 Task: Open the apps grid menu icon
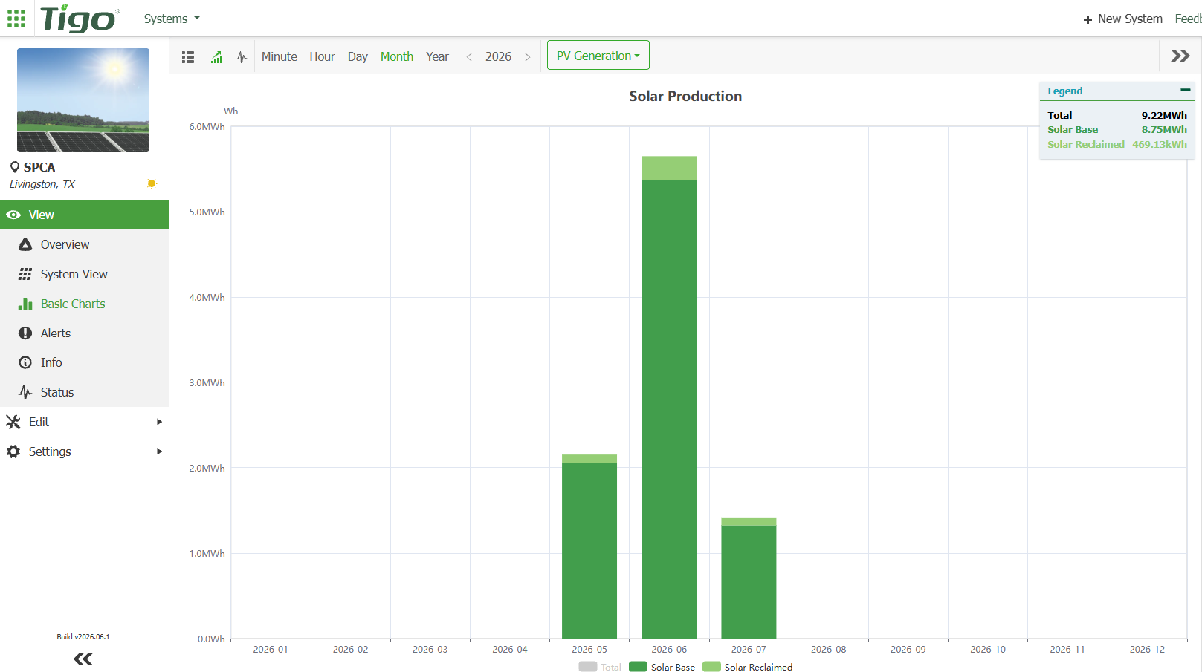[x=16, y=18]
